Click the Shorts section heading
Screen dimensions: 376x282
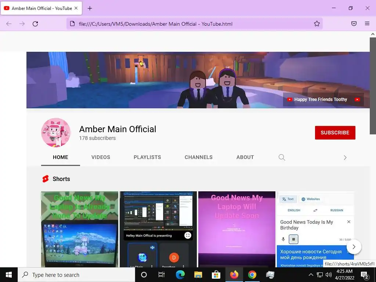[x=61, y=179]
